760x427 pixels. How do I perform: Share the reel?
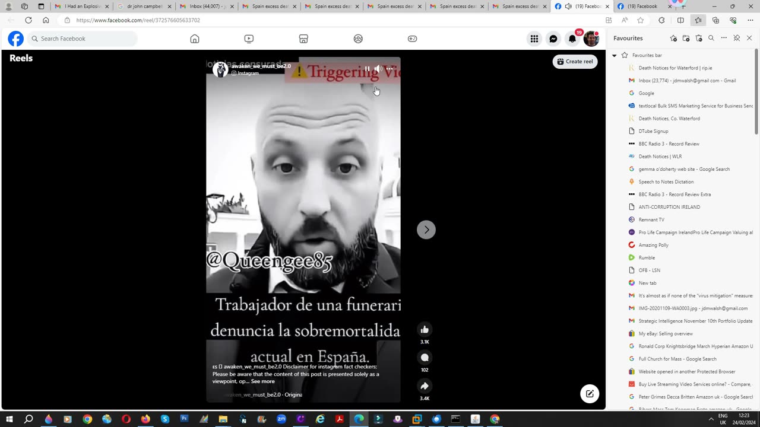[x=425, y=386]
